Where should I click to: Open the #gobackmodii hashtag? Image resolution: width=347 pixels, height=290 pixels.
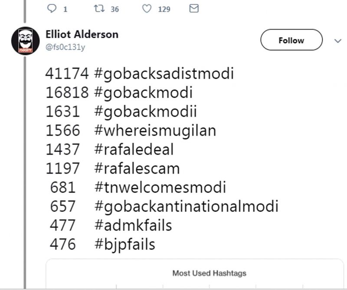tap(145, 111)
